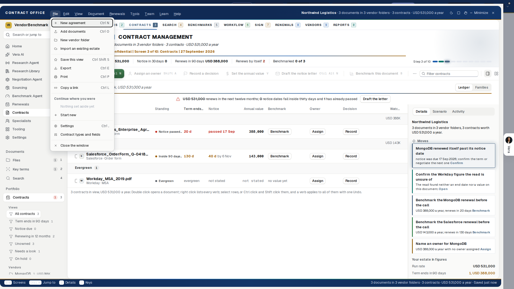Image resolution: width=514 pixels, height=289 pixels.
Task: Click Benchmark button in the Salesforce row
Action: 279,156
